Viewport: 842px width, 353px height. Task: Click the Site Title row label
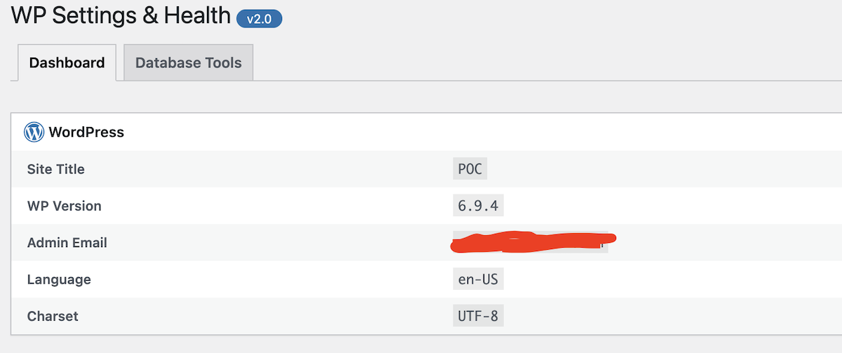(x=56, y=169)
